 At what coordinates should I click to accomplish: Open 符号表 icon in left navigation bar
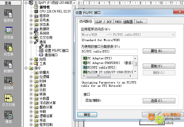point(8,30)
